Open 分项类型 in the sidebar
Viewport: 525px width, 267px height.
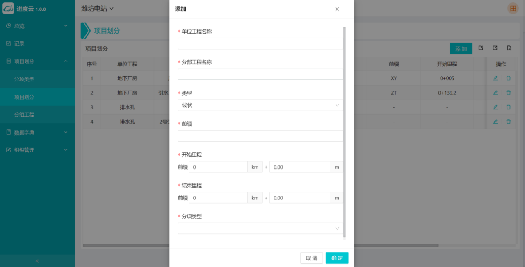pos(24,79)
